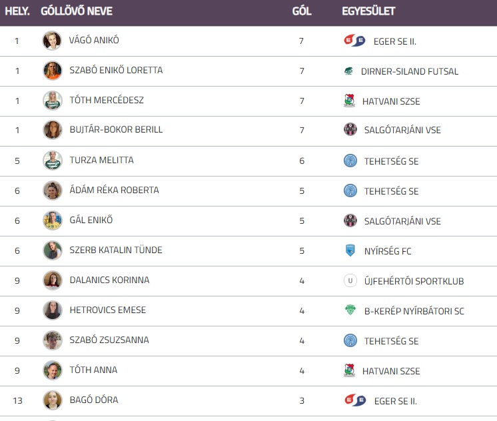Click the Dirner-Siland Futsal club logo

[x=349, y=71]
